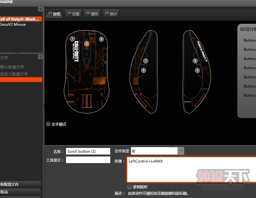Image resolution: width=256 pixels, height=198 pixels.
Task: Toggle 录制延时 record delay option
Action: tap(129, 187)
